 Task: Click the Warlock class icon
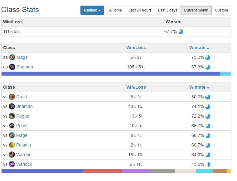point(12,164)
